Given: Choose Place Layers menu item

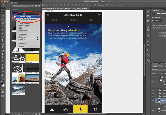Looking at the screenshot, I should (28, 26).
